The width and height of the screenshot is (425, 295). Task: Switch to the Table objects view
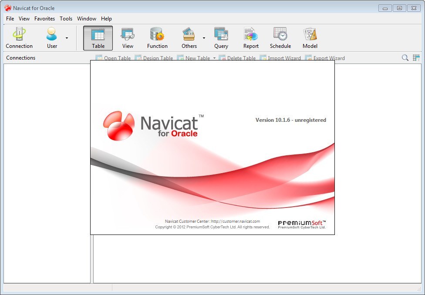[x=98, y=38]
